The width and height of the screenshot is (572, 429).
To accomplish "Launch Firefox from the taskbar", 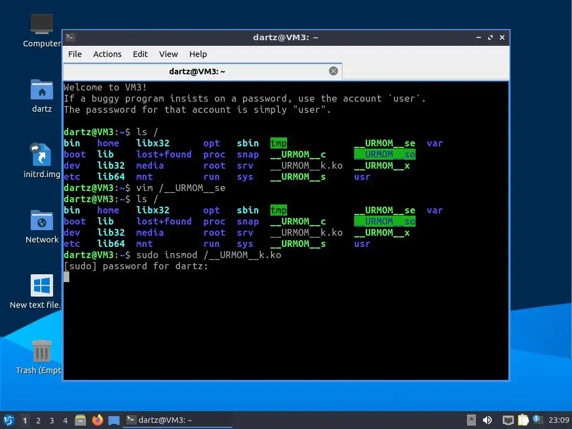I will click(97, 420).
